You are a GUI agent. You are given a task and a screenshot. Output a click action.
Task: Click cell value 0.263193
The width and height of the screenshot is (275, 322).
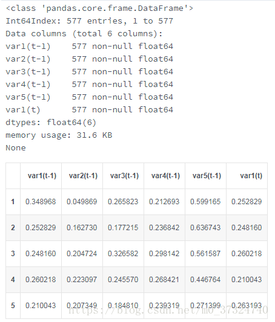click(247, 305)
